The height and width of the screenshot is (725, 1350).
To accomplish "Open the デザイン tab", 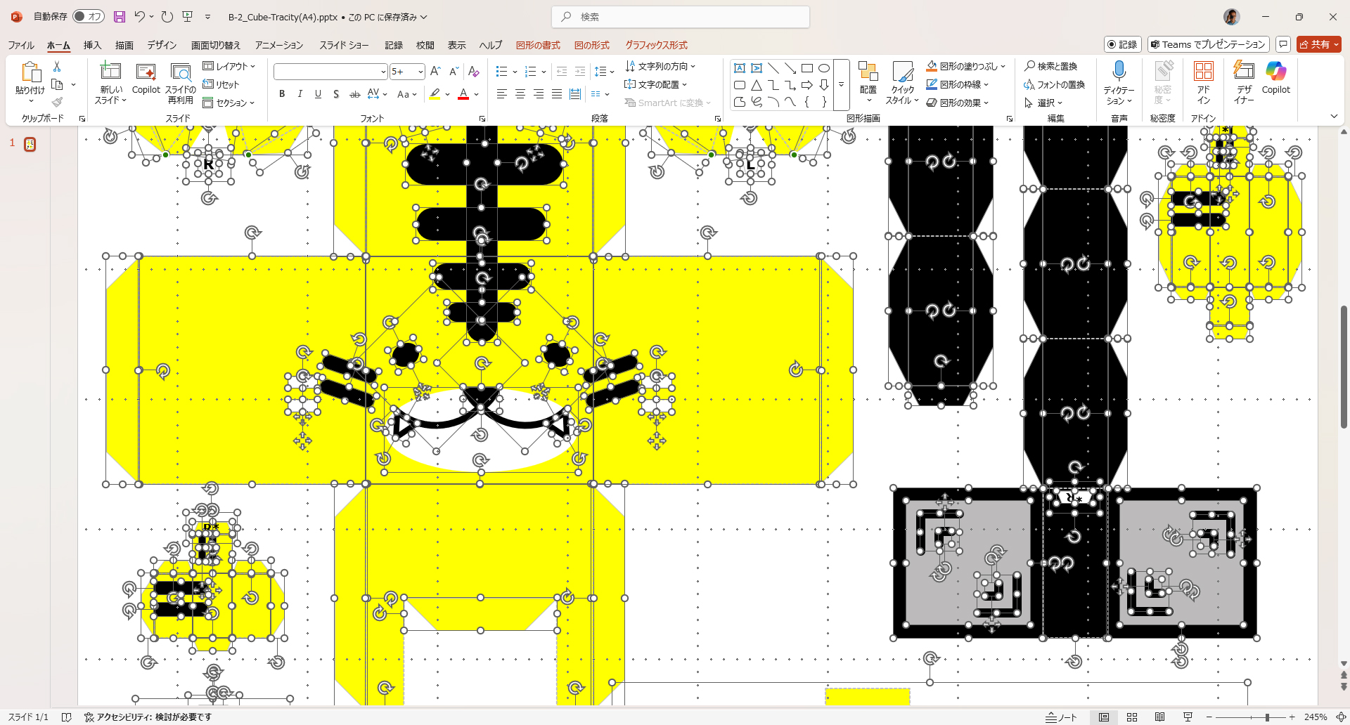I will click(162, 45).
